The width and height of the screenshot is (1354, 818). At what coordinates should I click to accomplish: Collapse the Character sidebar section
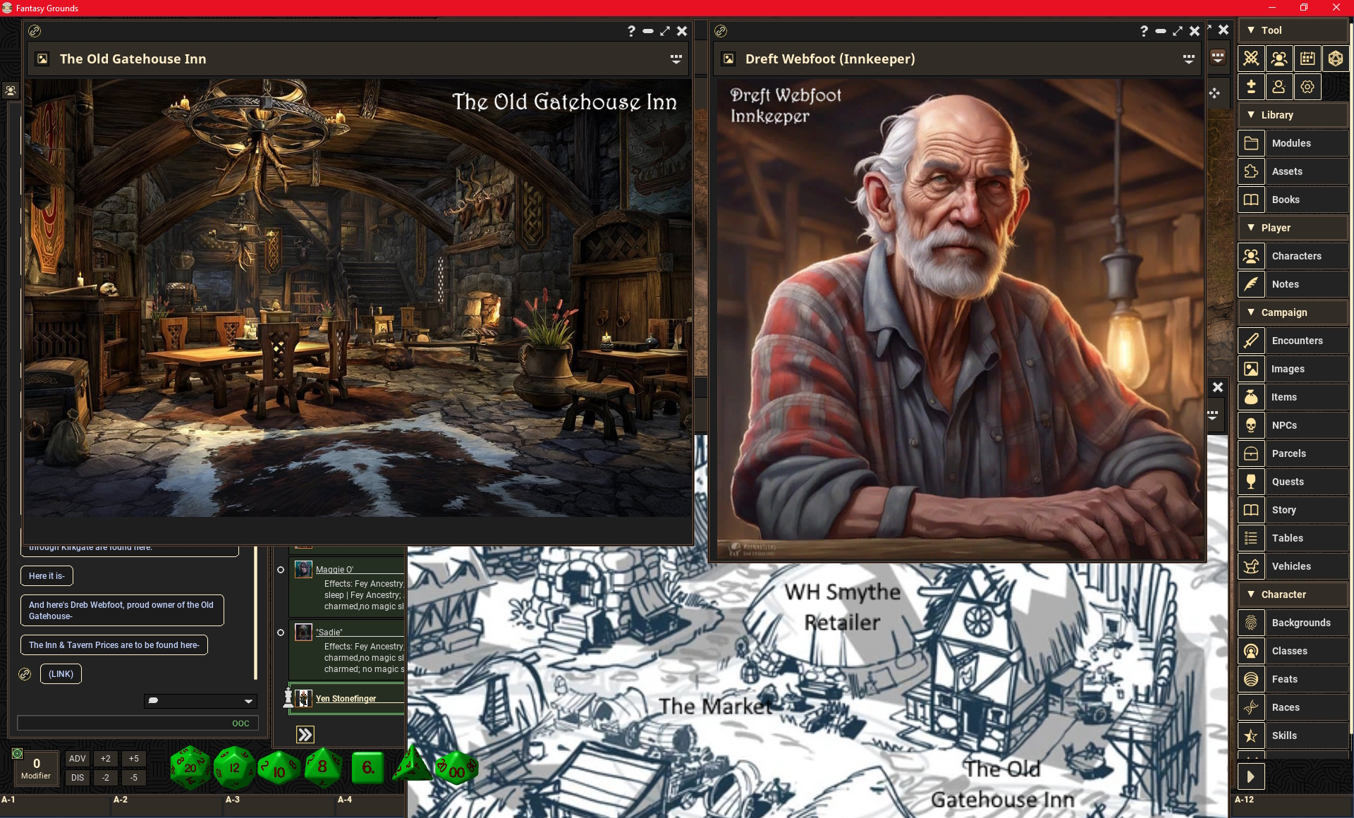tap(1293, 594)
